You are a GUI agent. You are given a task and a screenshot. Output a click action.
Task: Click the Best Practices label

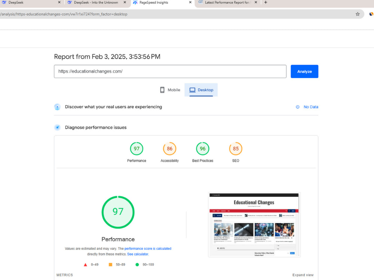click(202, 161)
